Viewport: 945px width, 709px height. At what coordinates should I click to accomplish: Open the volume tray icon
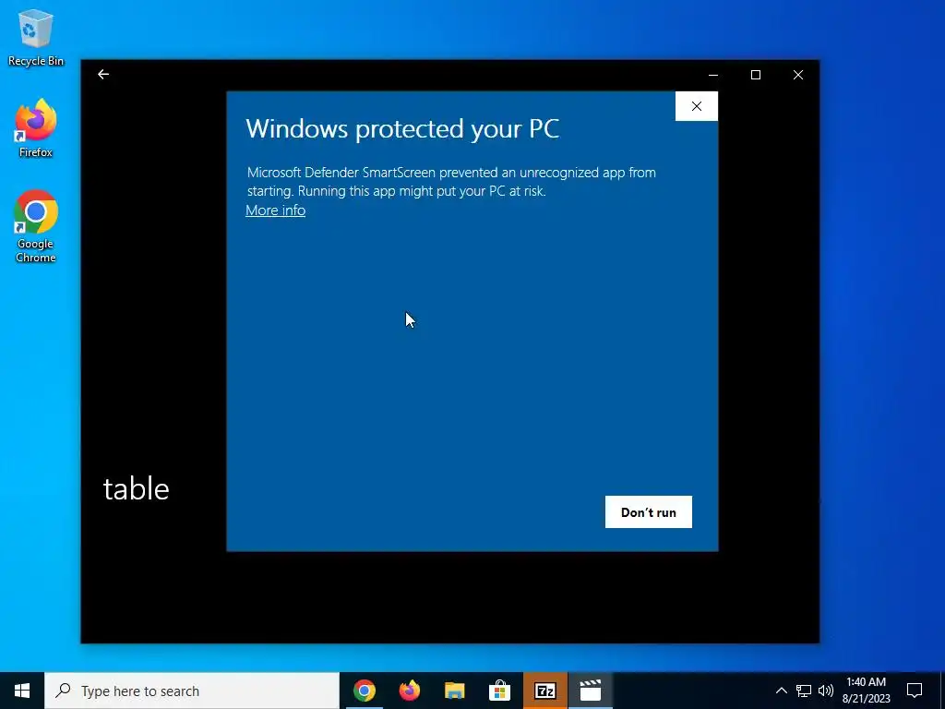(x=826, y=691)
